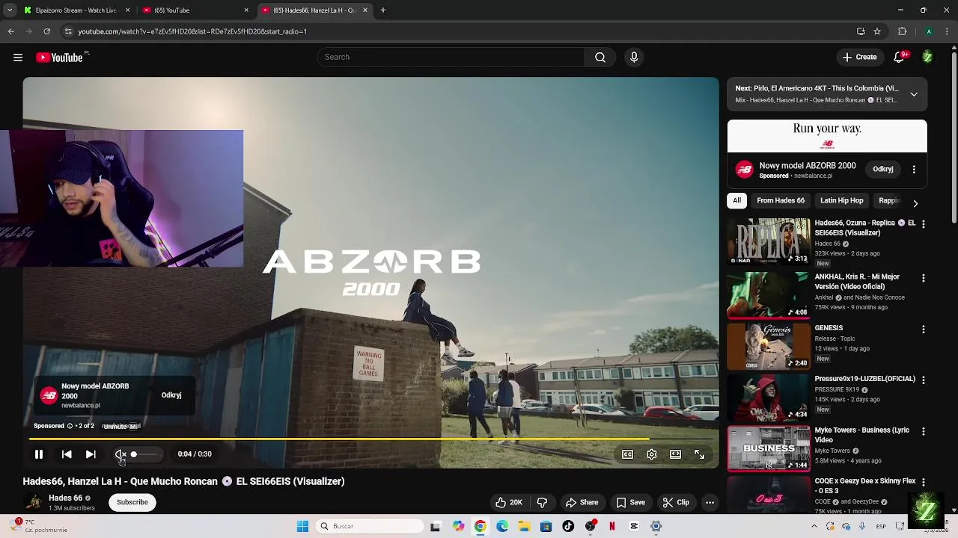Click the search magnifier button
Image resolution: width=958 pixels, height=538 pixels.
pyautogui.click(x=600, y=58)
